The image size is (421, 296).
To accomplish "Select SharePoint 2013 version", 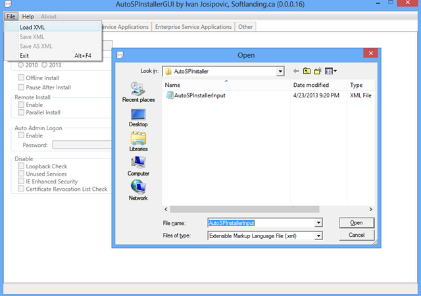I will click(x=44, y=65).
